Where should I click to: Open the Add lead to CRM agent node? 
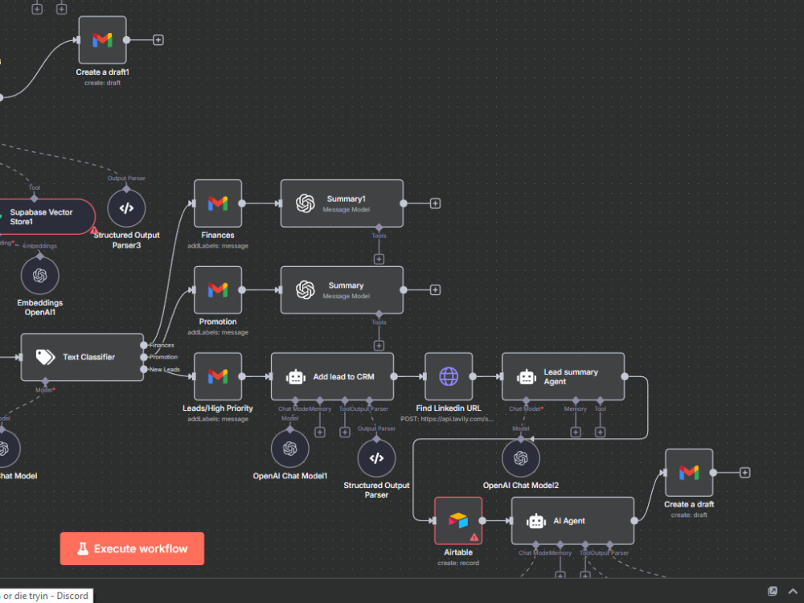tap(332, 376)
